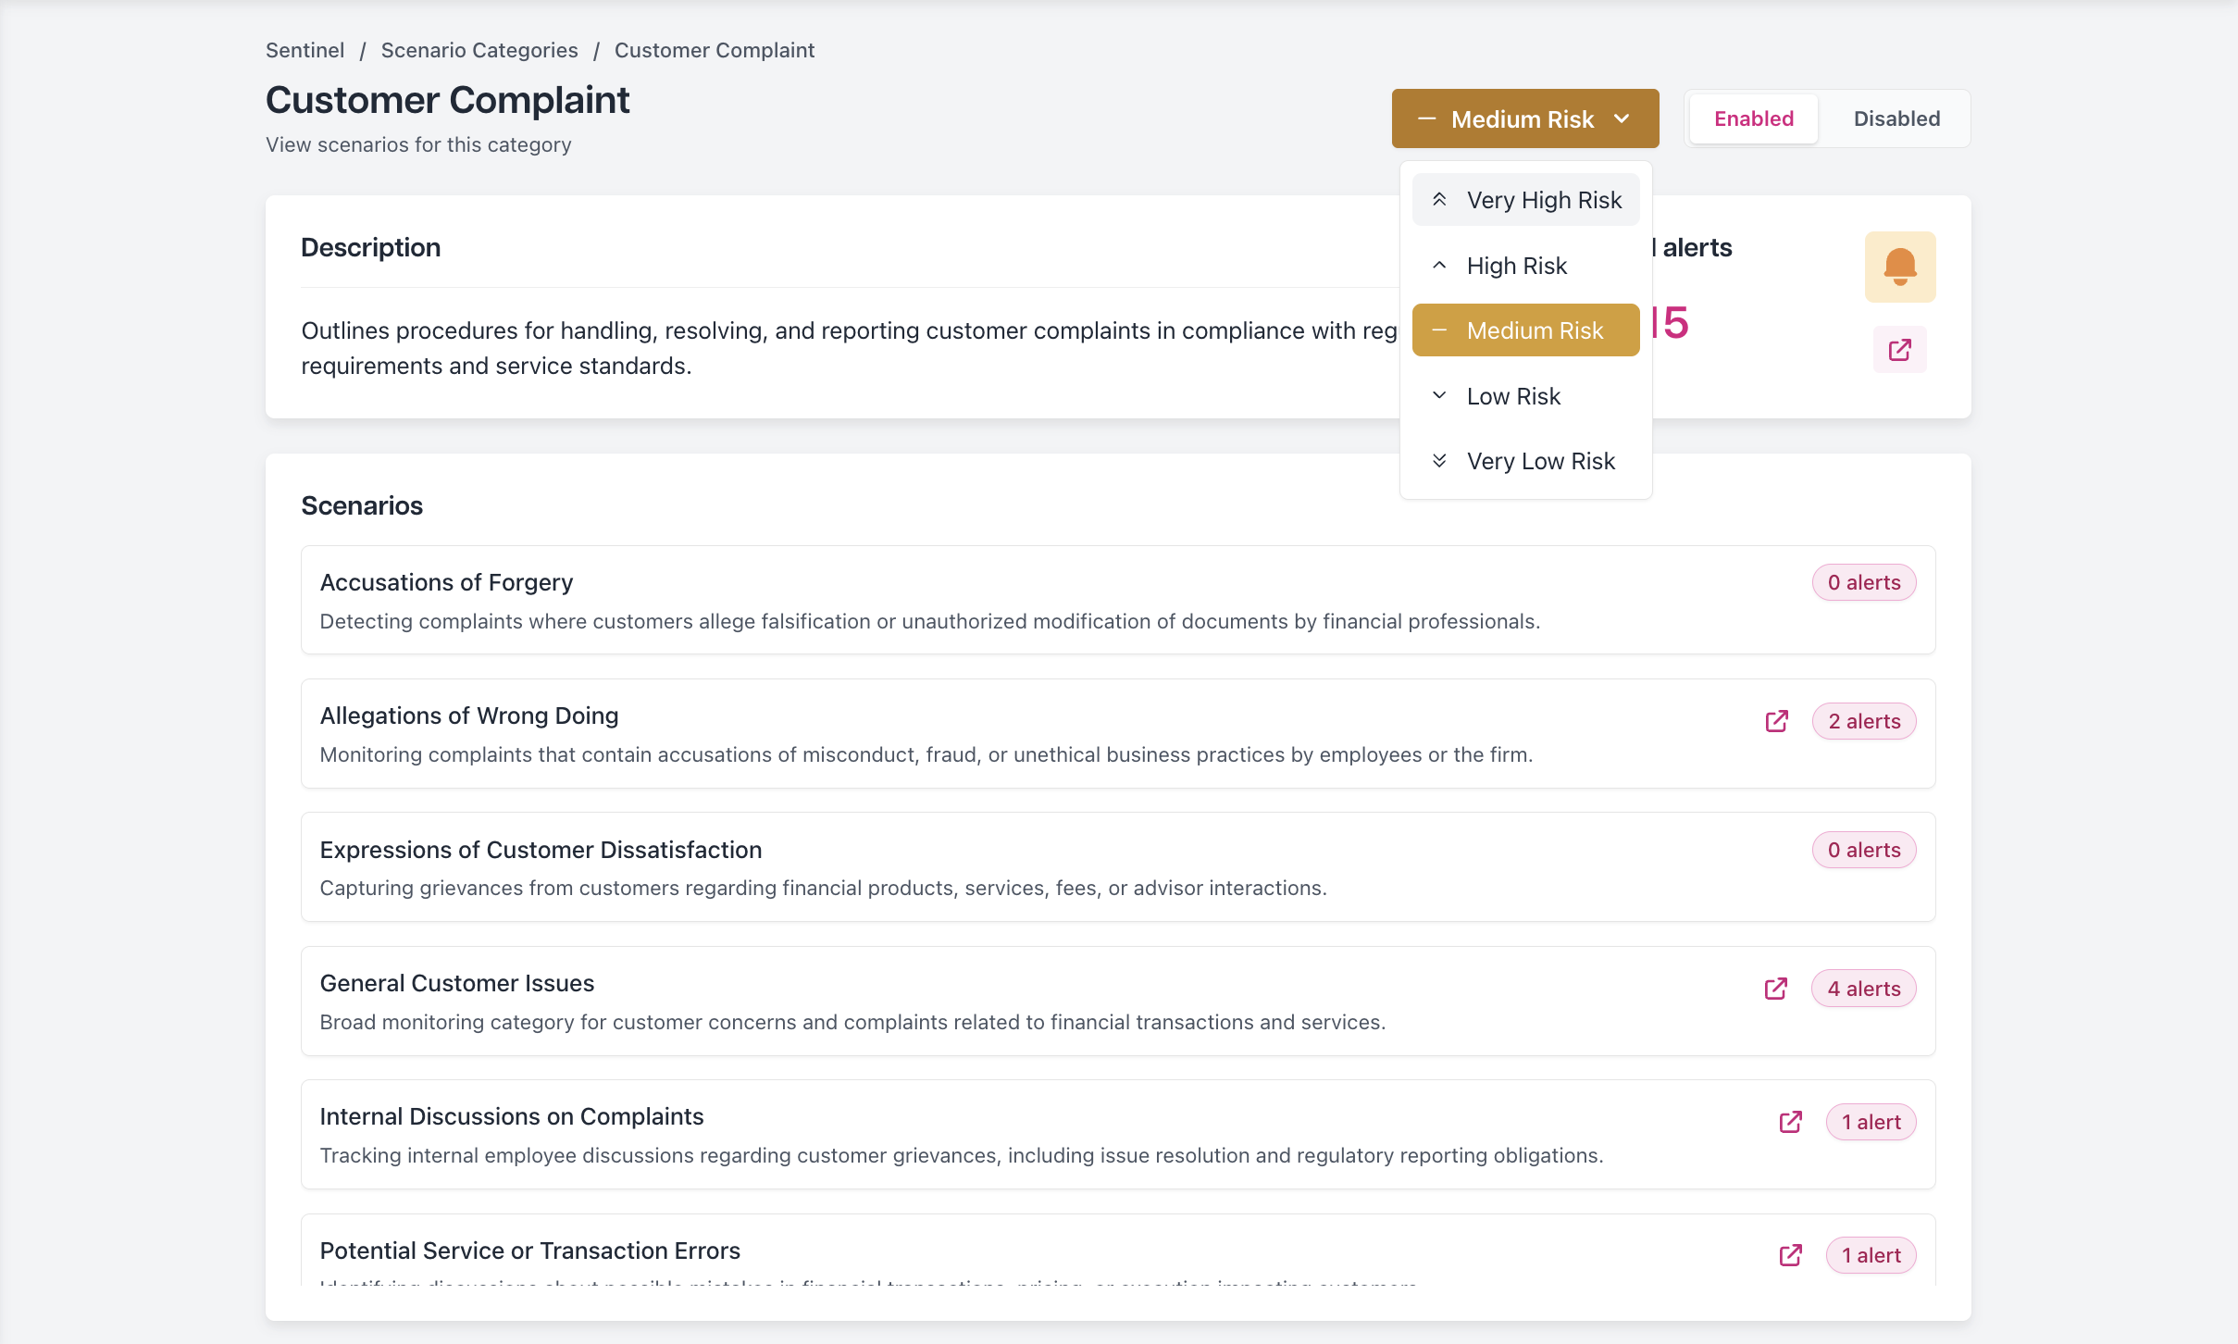2238x1344 pixels.
Task: Open total alerts external link icon
Action: 1899,350
